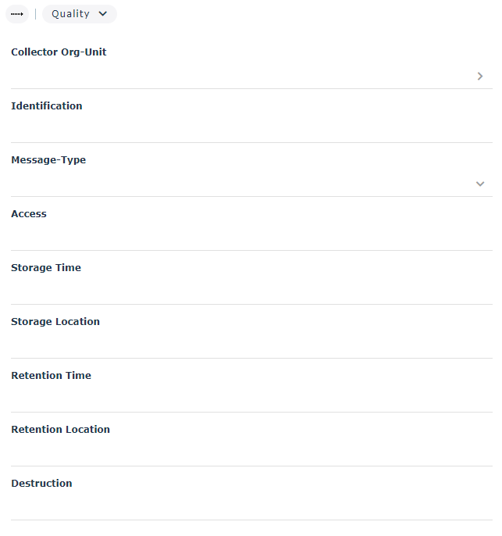Click the Destruction label
This screenshot has height=536, width=502.
pos(41,484)
